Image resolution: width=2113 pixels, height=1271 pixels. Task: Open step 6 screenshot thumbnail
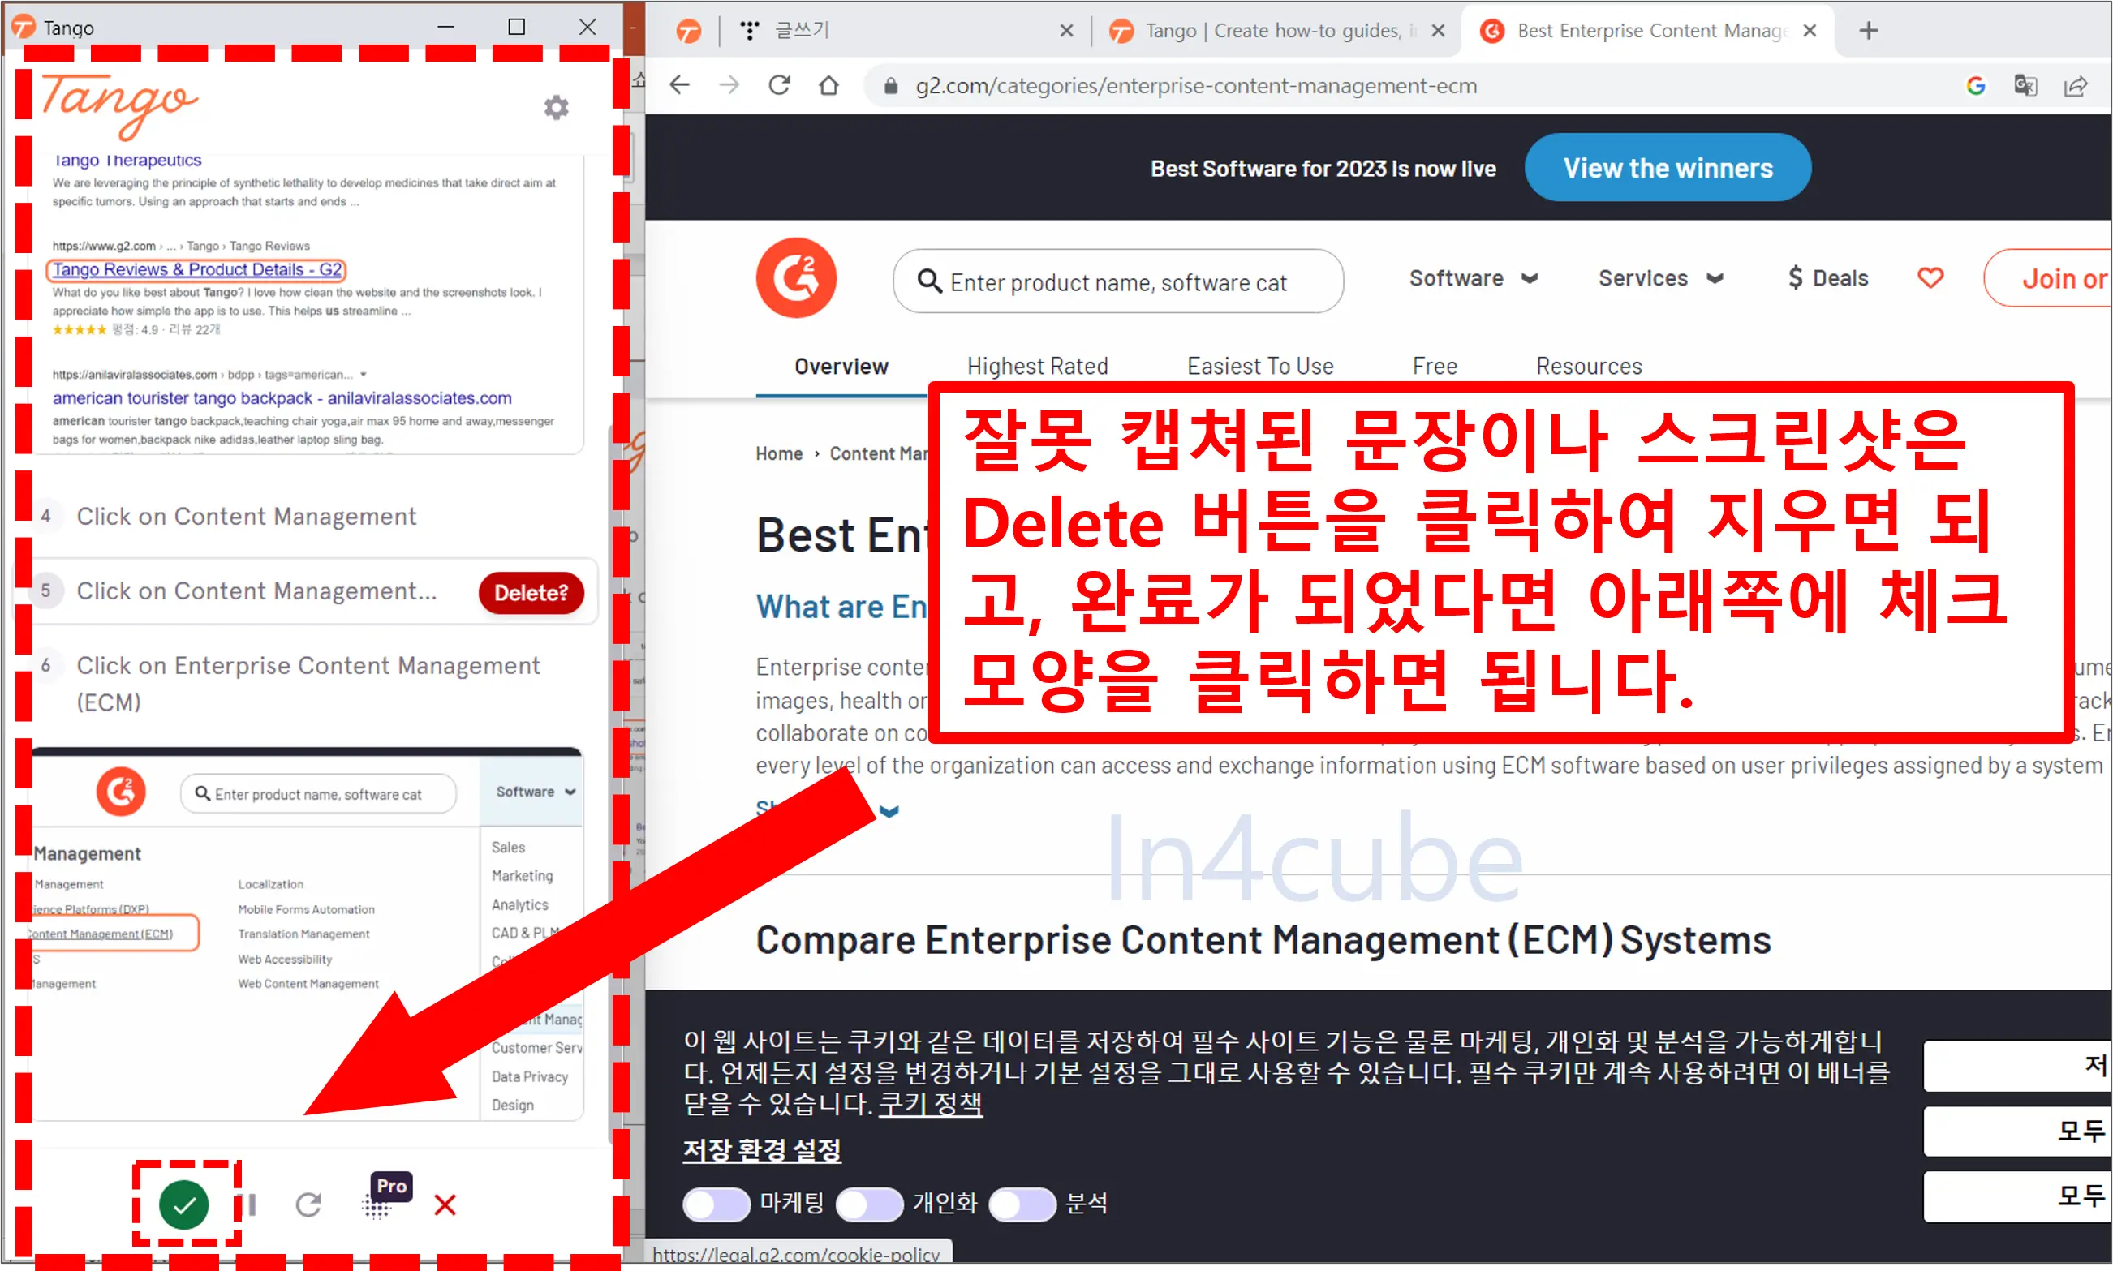coord(308,935)
